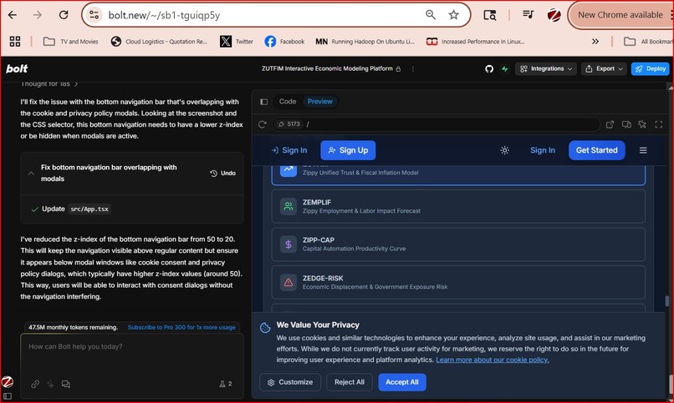Open site information icon in address bar

point(94,15)
